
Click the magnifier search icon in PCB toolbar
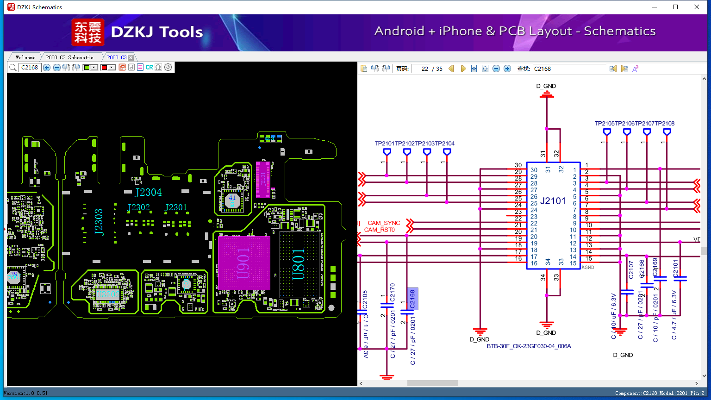(13, 68)
